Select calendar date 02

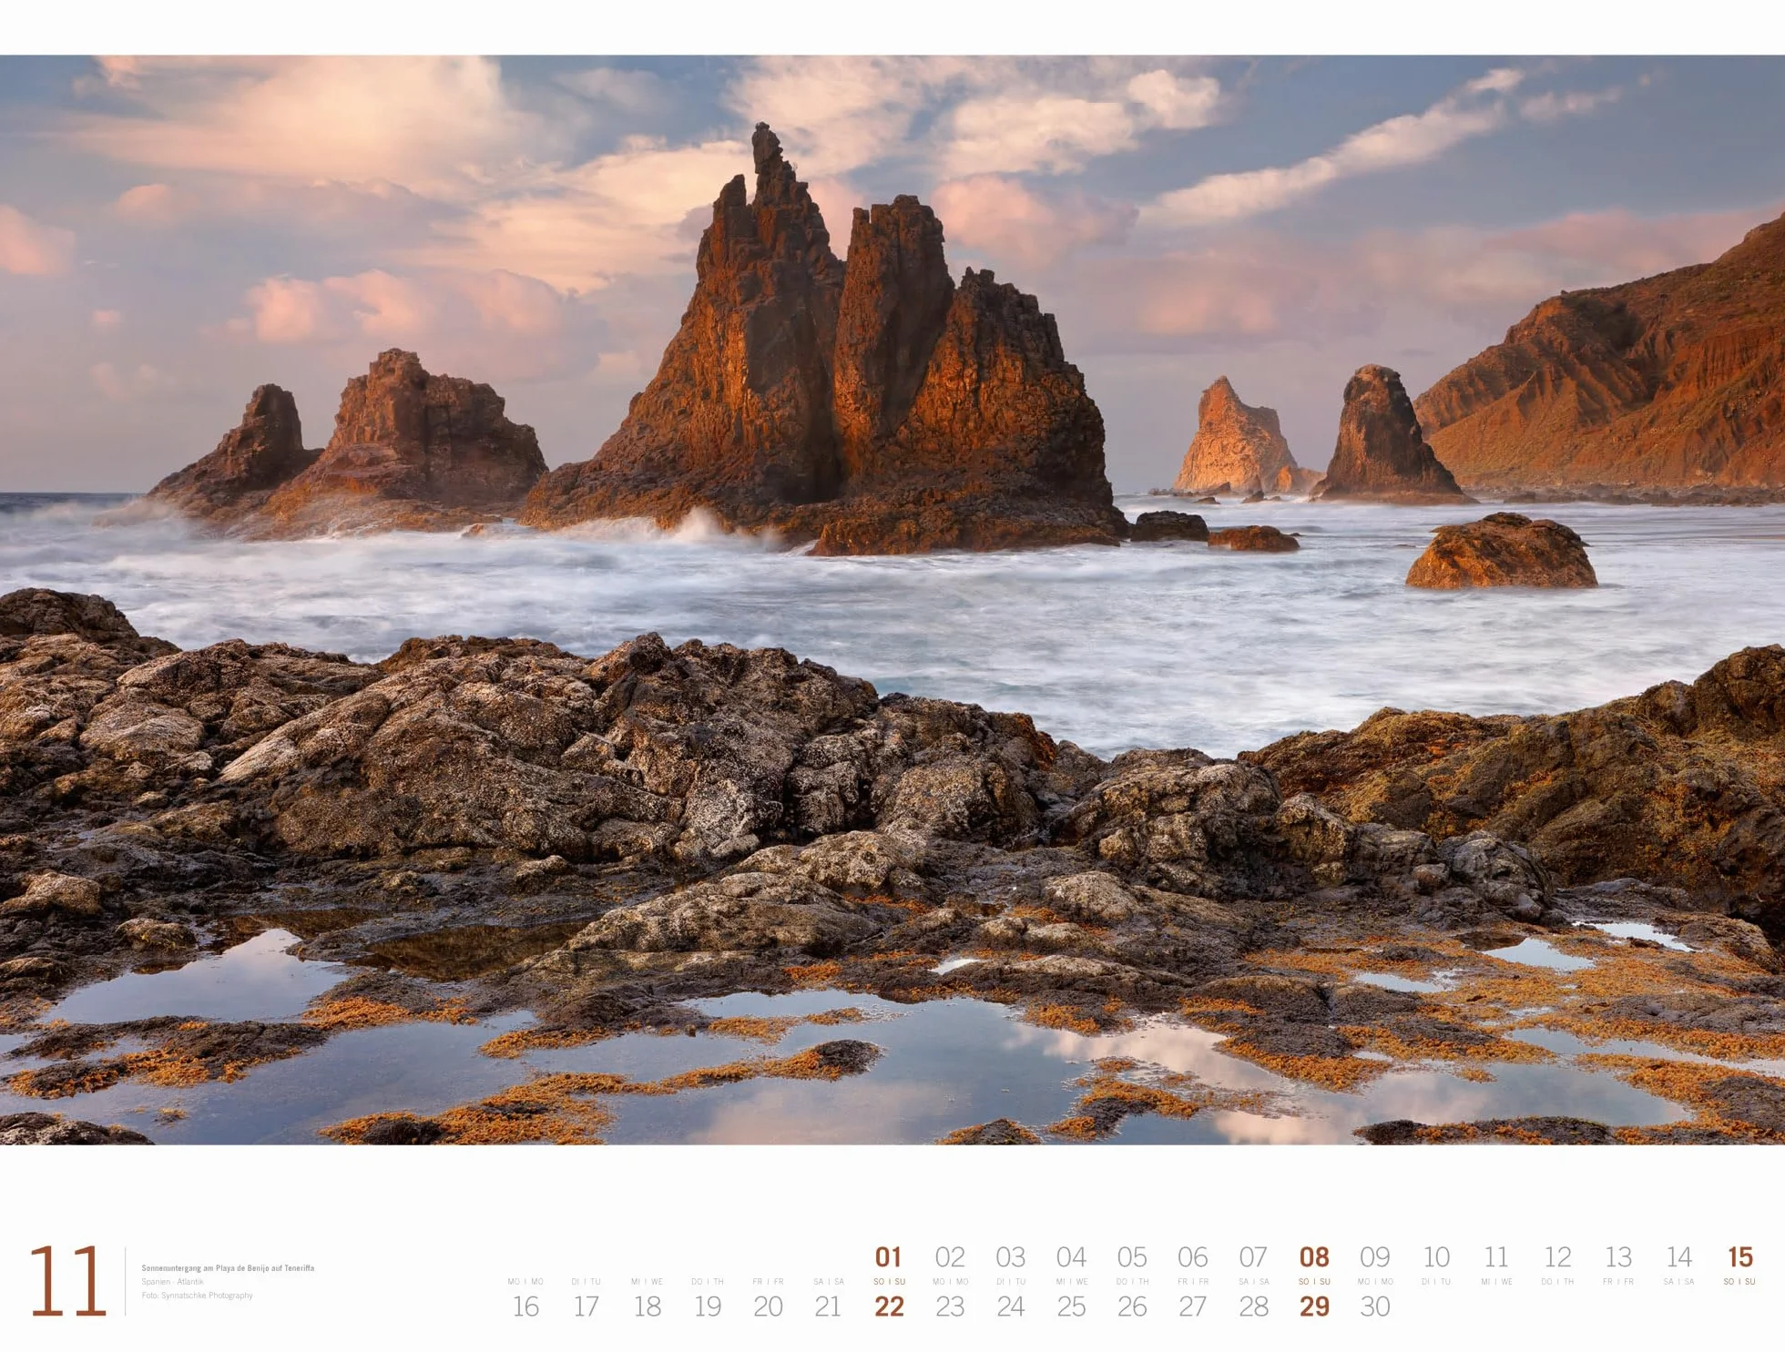[x=950, y=1257]
